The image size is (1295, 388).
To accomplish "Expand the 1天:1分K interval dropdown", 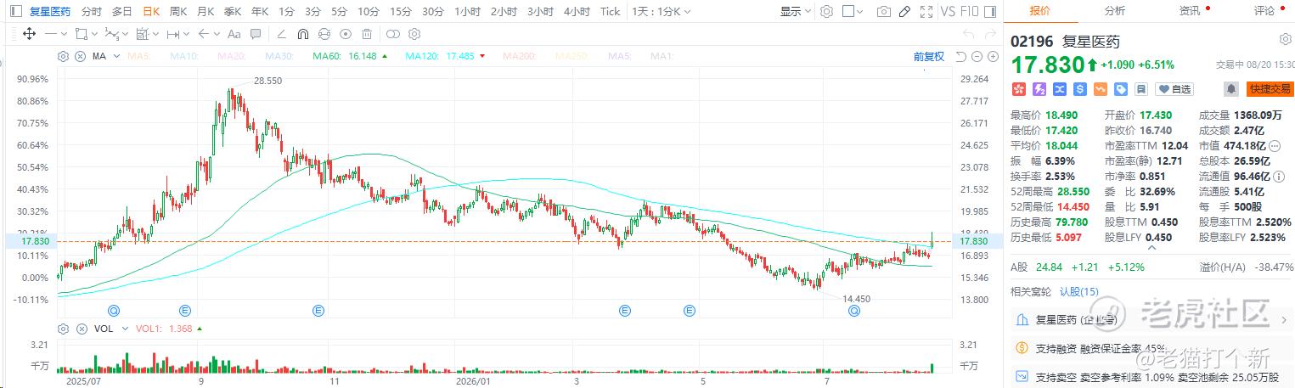I will [x=662, y=12].
